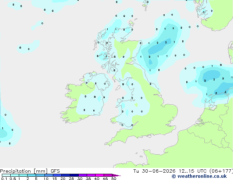233x180 pixels.
Task: Click the legend label '0.1'
Action: pyautogui.click(x=4, y=179)
